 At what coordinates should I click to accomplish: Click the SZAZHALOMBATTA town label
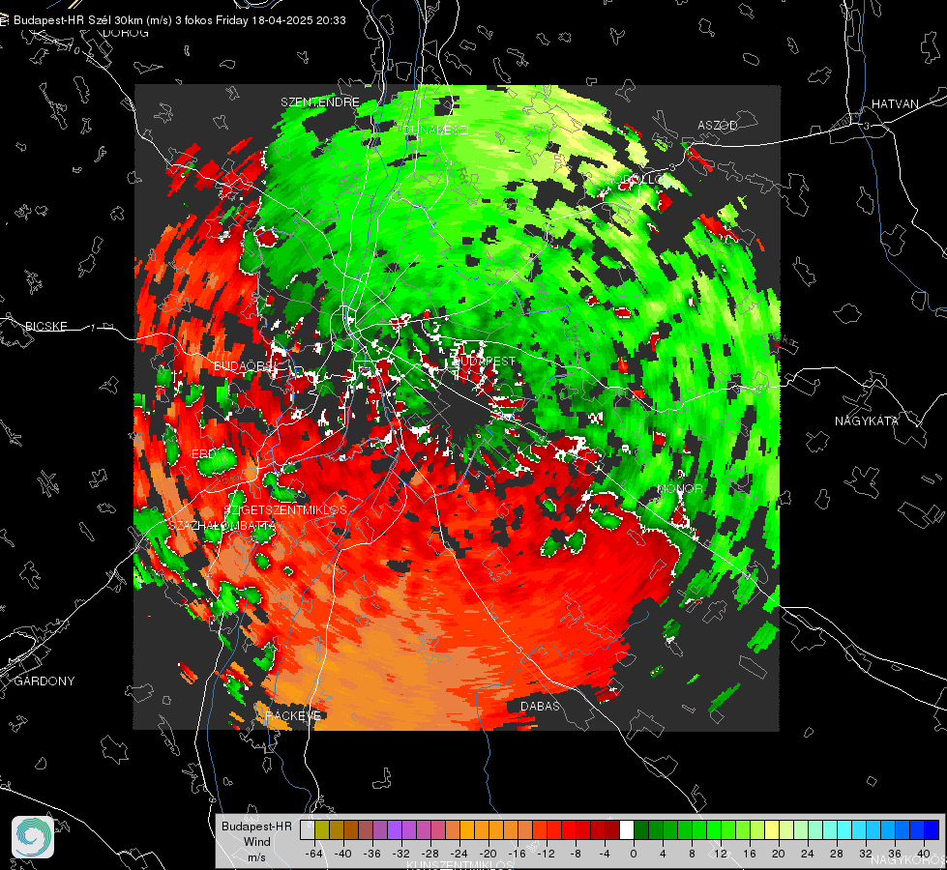222,525
